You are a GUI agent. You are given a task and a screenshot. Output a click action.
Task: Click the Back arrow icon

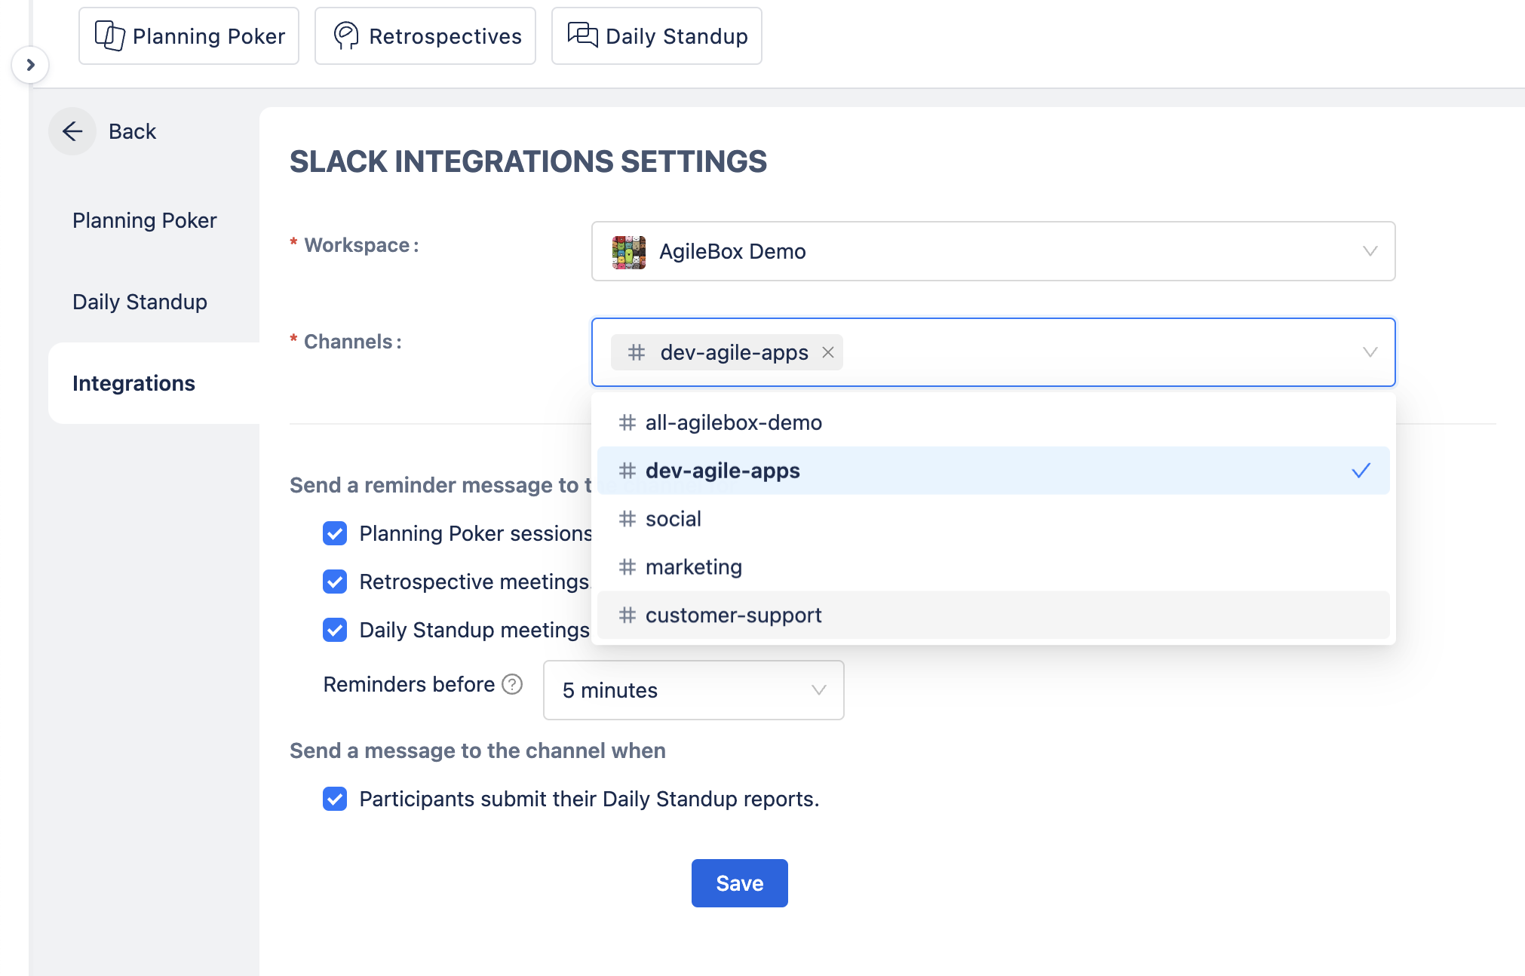(72, 131)
